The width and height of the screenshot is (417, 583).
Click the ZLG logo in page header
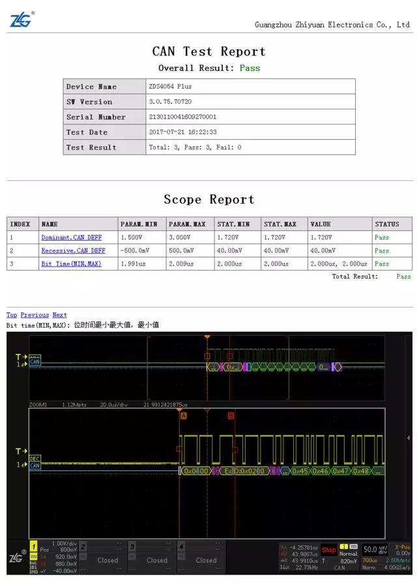21,20
